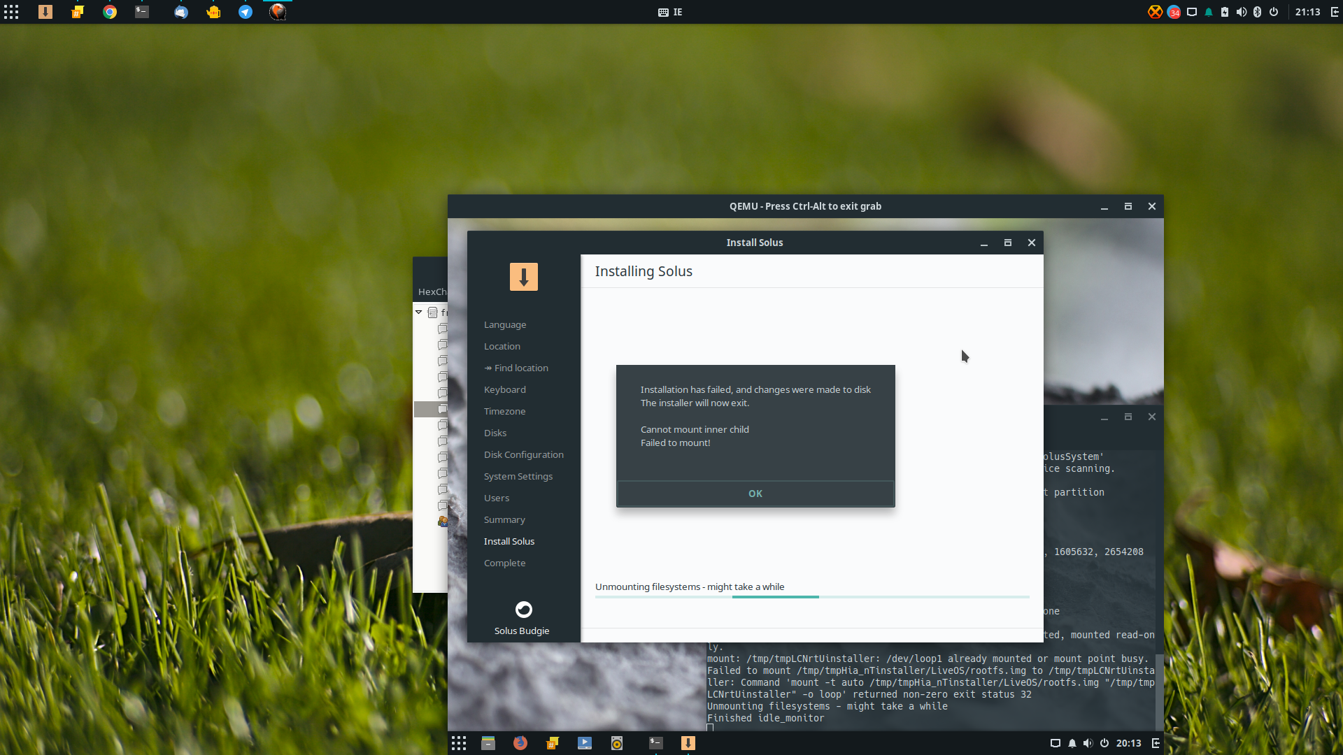Minimize the QEMU window
This screenshot has height=755, width=1343.
coord(1104,207)
